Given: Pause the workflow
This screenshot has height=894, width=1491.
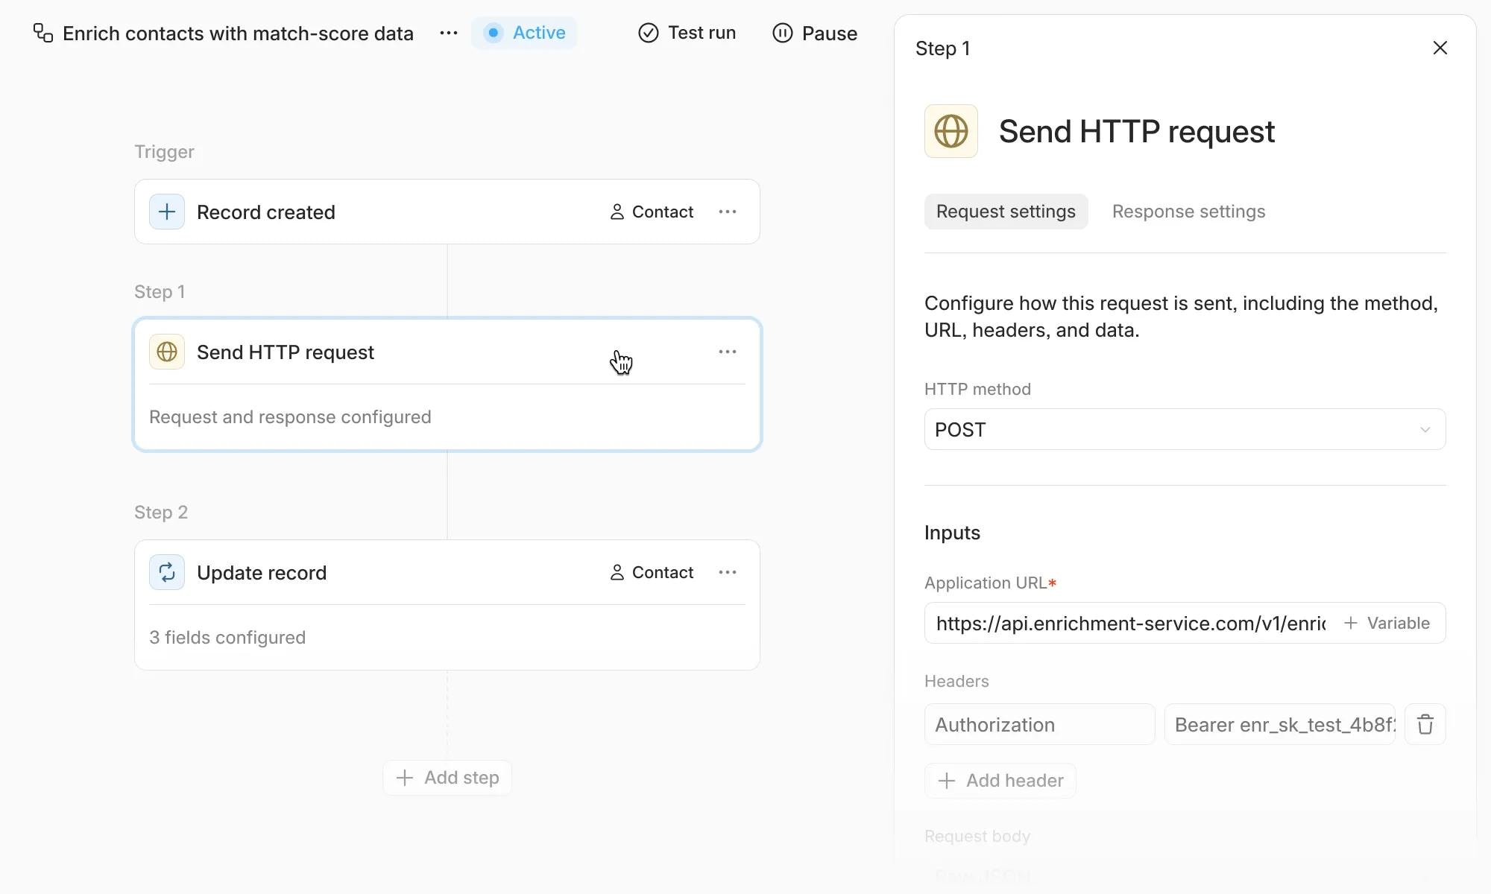Looking at the screenshot, I should pyautogui.click(x=815, y=34).
